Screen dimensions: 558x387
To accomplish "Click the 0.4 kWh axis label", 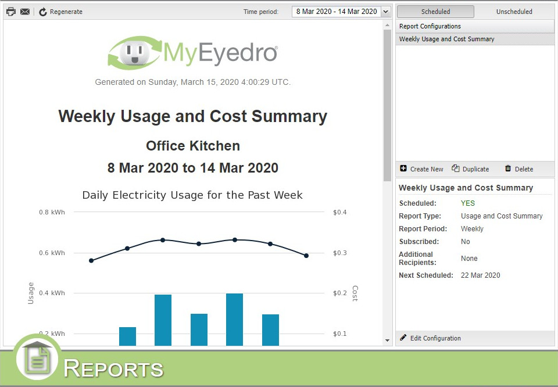I will pos(52,293).
